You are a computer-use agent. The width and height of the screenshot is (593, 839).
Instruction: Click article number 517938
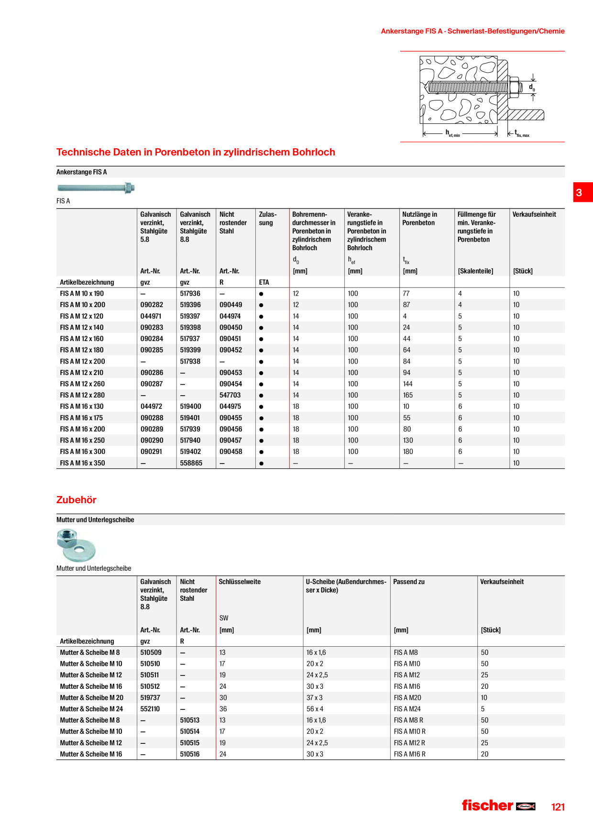(x=190, y=362)
